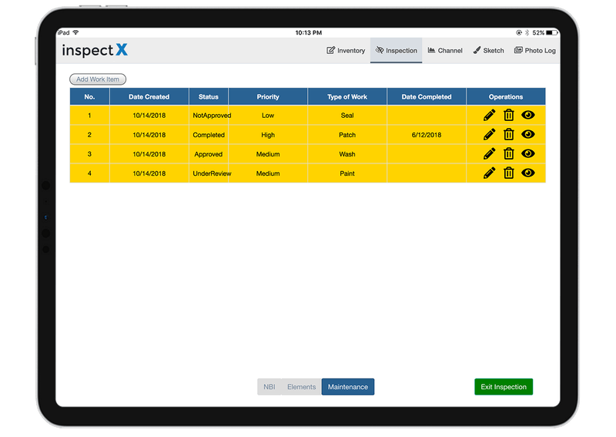616x437 pixels.
Task: Click the Type of Work header
Action: 347,97
